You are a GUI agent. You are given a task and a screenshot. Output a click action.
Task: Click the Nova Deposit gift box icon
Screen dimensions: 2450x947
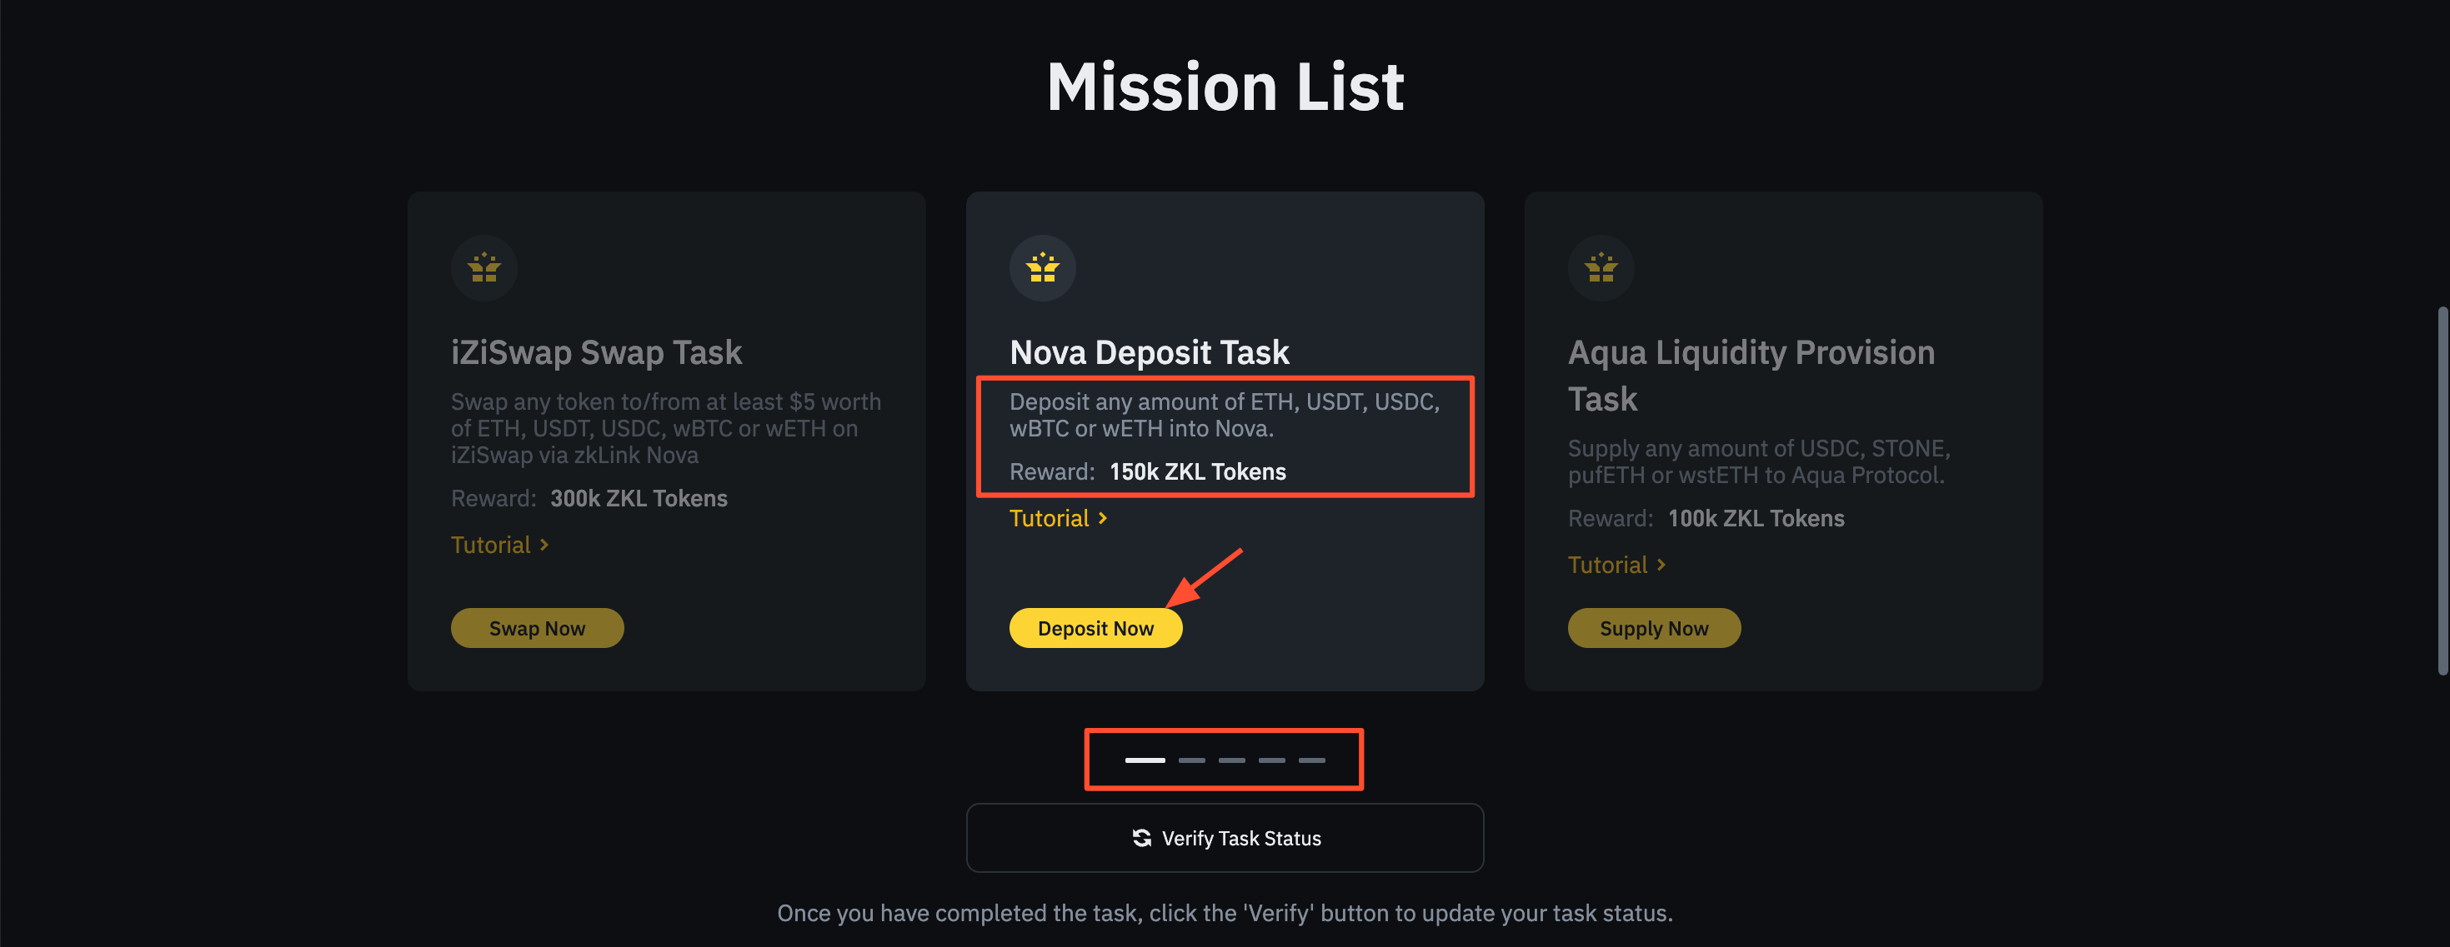coord(1042,268)
